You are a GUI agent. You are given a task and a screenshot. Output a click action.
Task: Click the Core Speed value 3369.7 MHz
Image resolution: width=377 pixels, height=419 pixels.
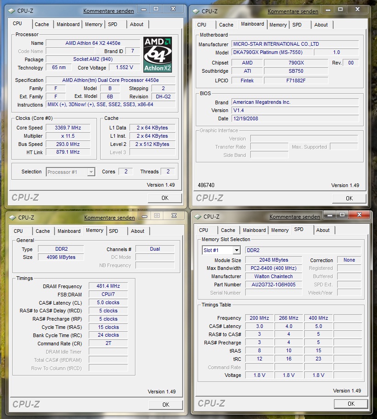click(68, 128)
